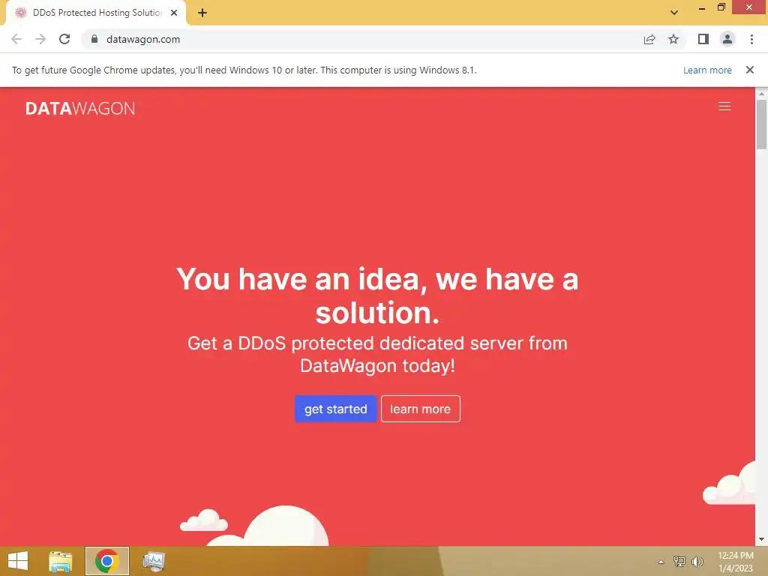Minimize the Chrome window

[x=701, y=7]
